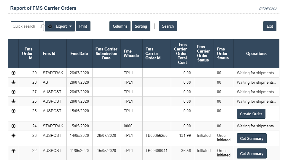Sort by Fms Date column header

[x=79, y=54]
